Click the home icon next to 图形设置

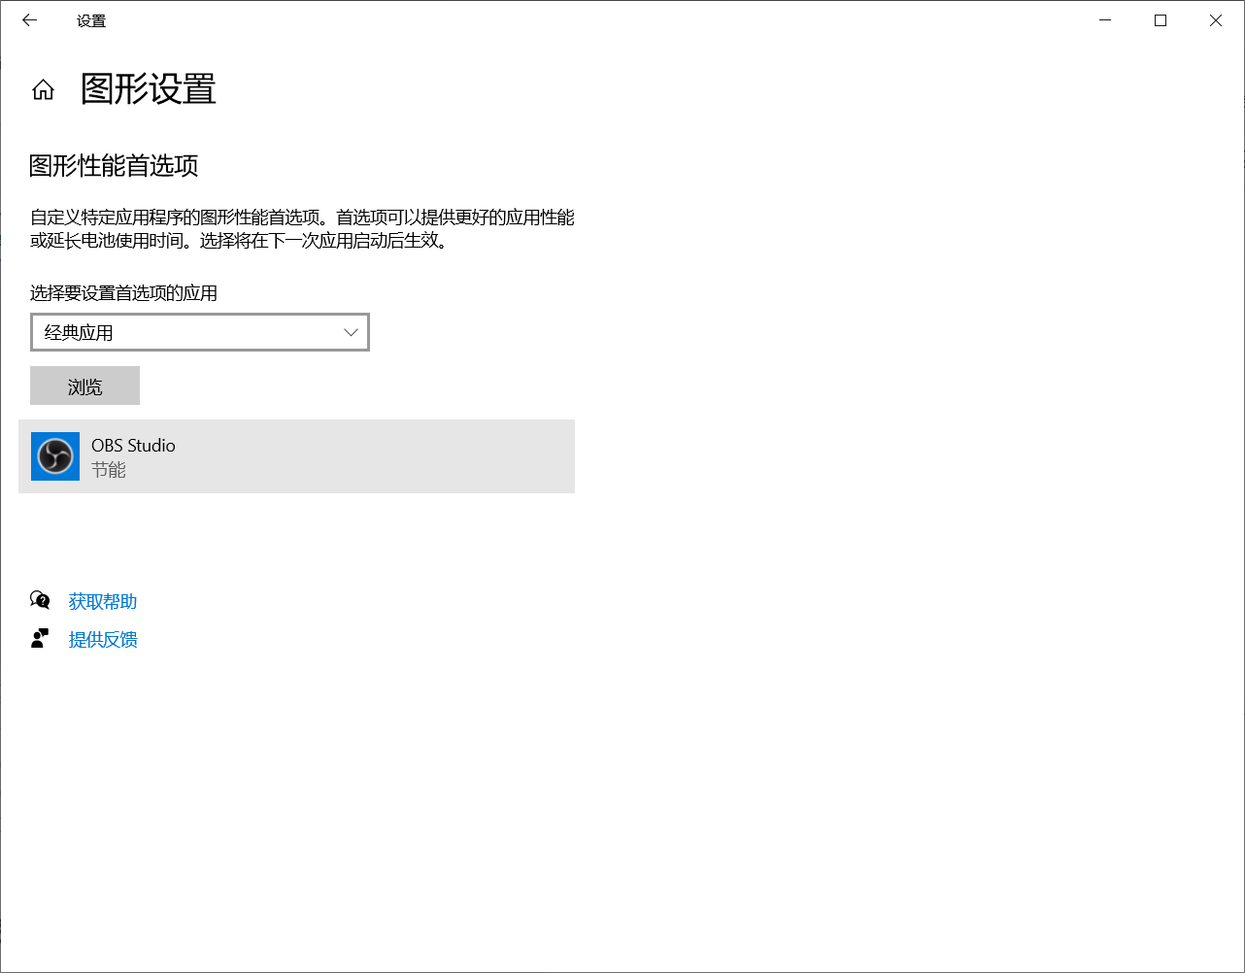(x=43, y=89)
